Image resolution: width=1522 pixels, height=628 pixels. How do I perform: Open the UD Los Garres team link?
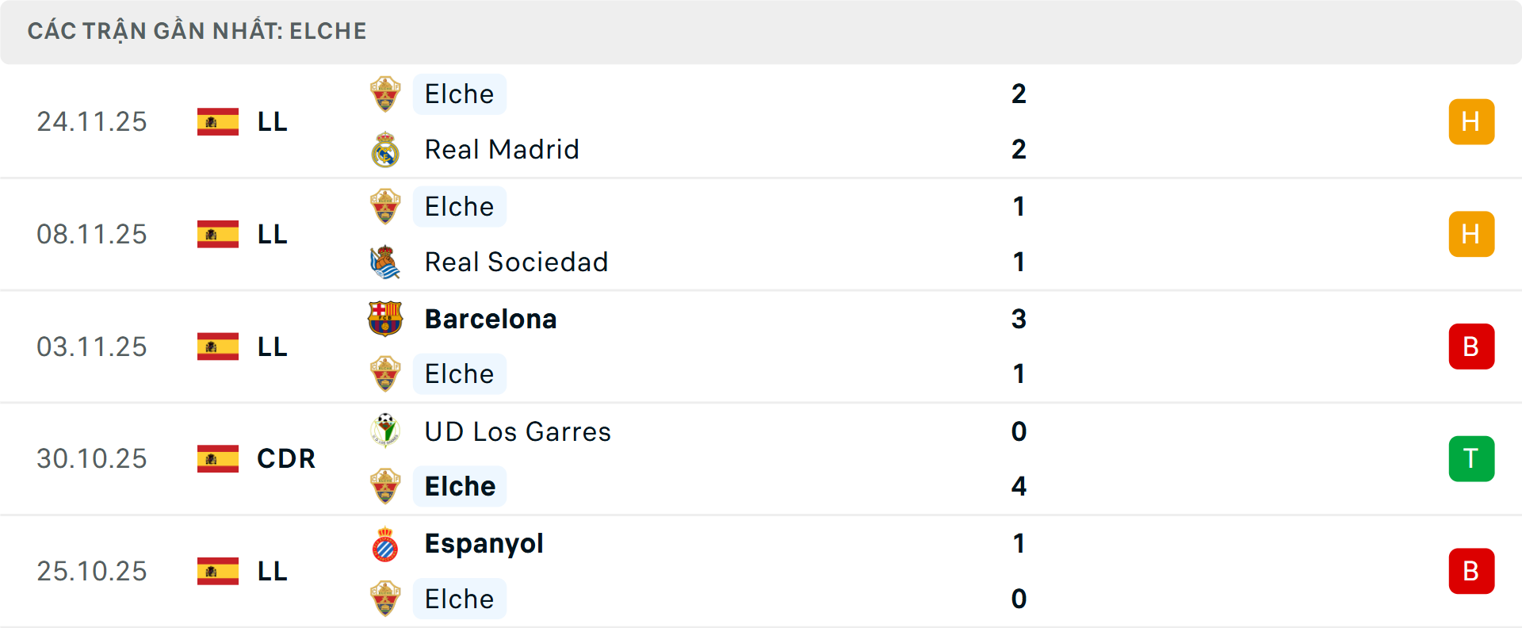point(518,431)
